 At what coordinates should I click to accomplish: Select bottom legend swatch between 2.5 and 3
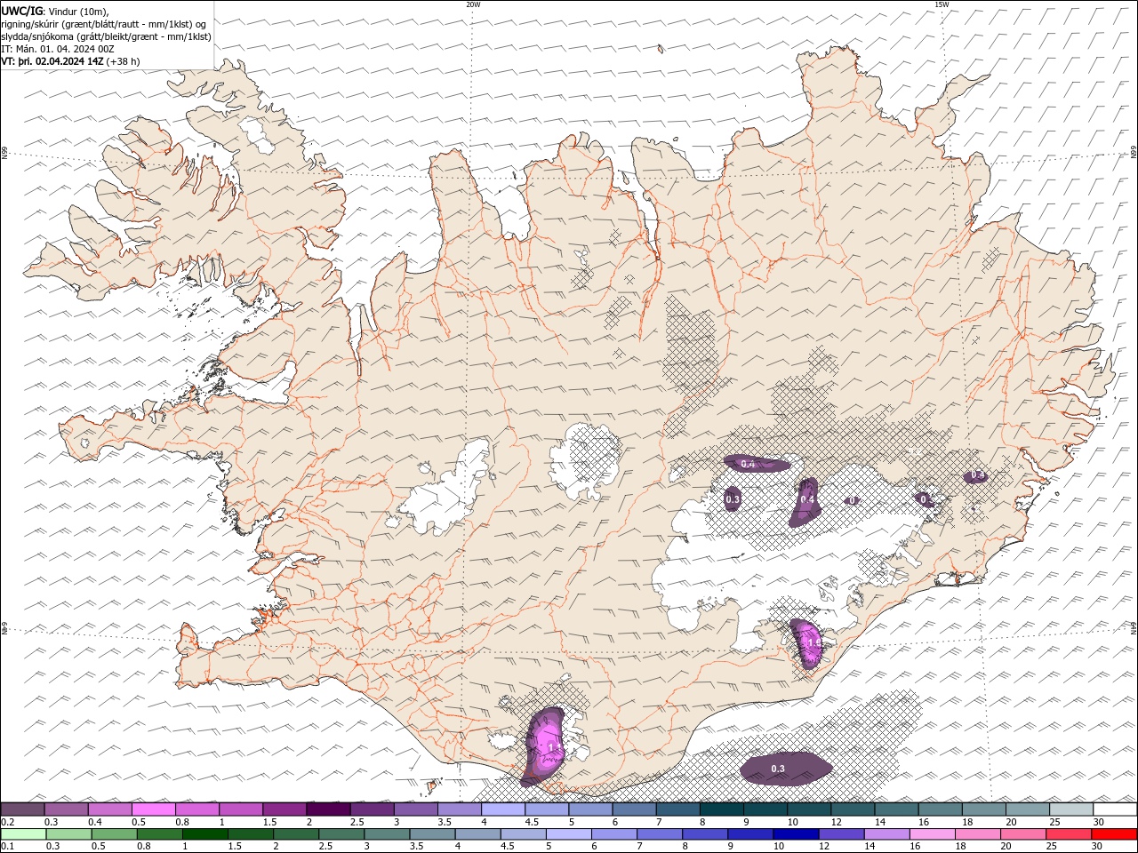(x=341, y=834)
